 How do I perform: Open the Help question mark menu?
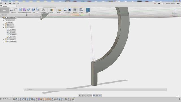178,3
